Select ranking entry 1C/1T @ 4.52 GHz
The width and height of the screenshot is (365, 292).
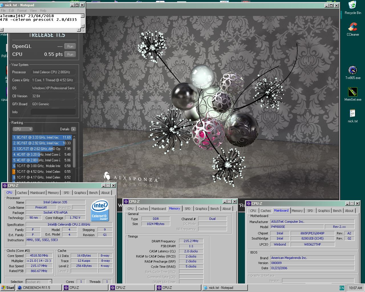[x=42, y=172]
